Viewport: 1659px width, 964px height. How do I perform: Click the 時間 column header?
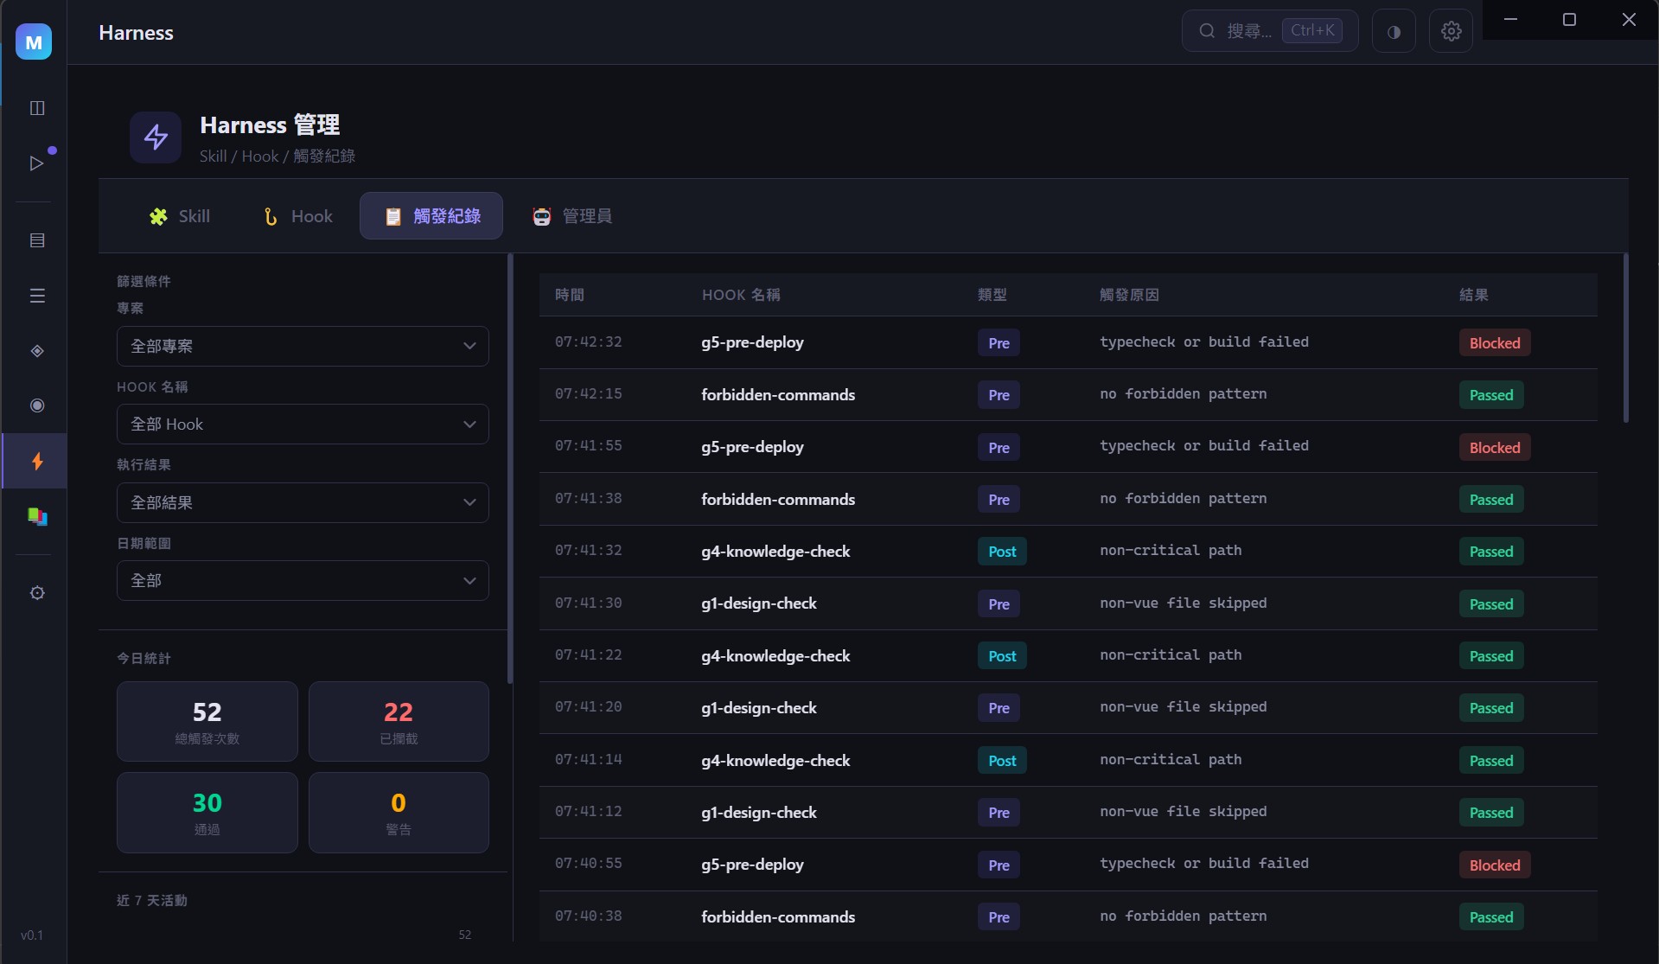pyautogui.click(x=570, y=295)
